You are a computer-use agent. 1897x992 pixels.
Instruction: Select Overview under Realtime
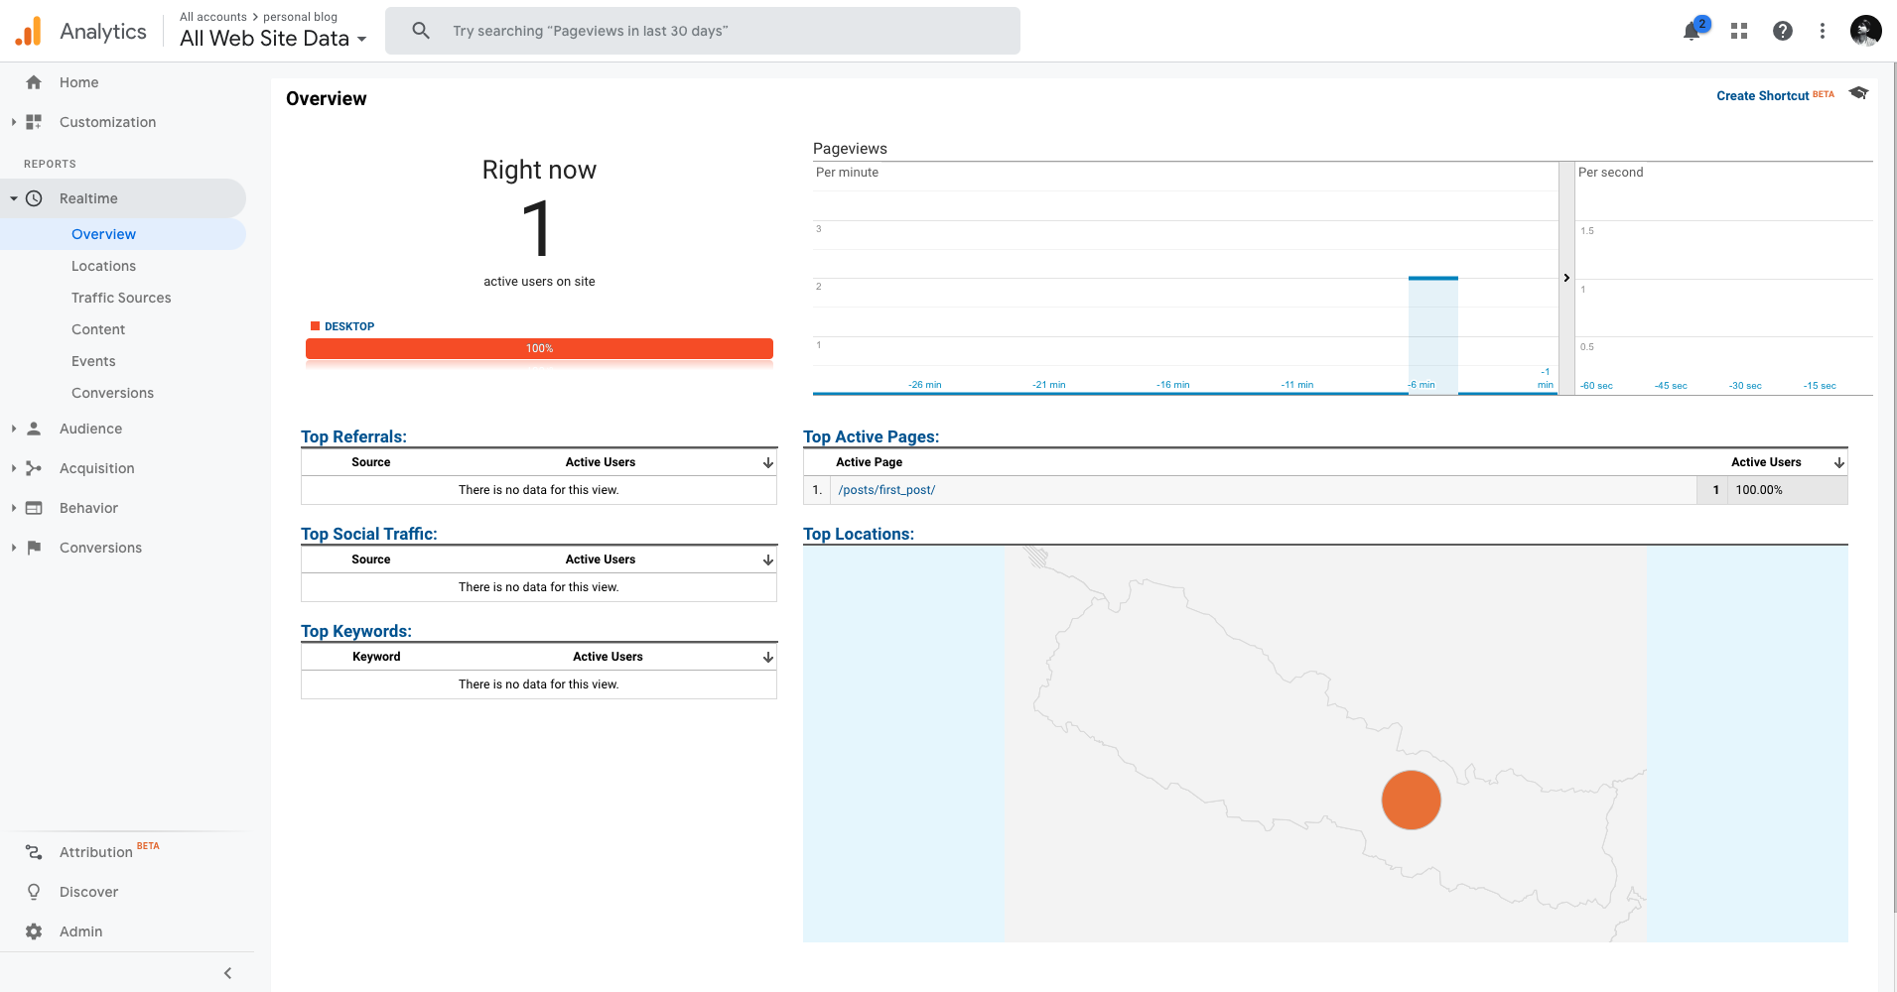(x=103, y=234)
